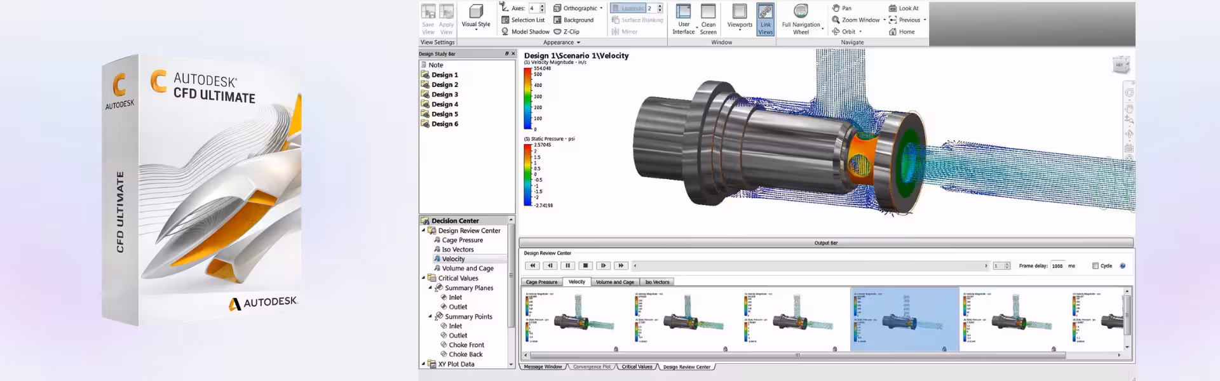1220x381 pixels.
Task: Open the Visual Style cube button
Action: pyautogui.click(x=476, y=17)
